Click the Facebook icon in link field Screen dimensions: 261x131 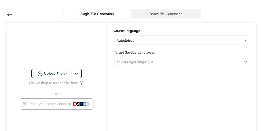[x=84, y=104]
